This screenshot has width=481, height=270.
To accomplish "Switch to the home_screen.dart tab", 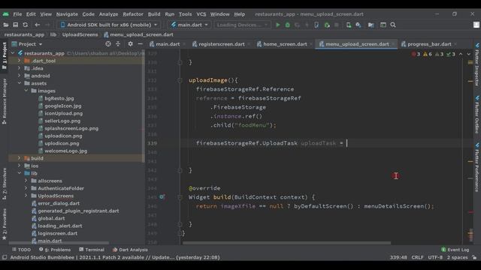I will [285, 44].
